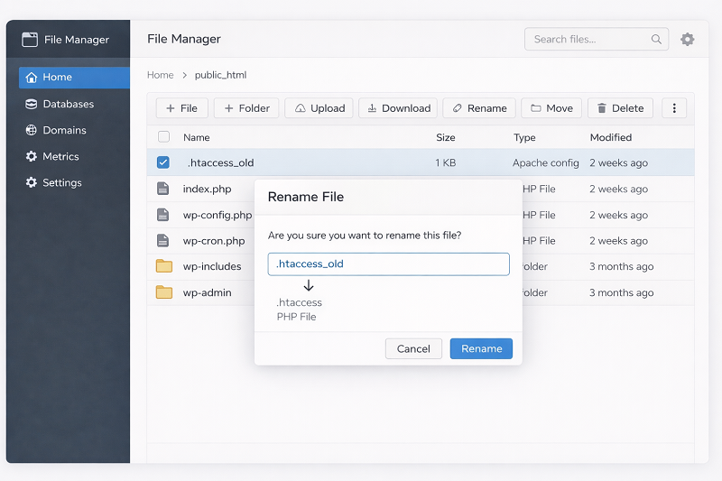Open Home in the sidebar

click(74, 78)
